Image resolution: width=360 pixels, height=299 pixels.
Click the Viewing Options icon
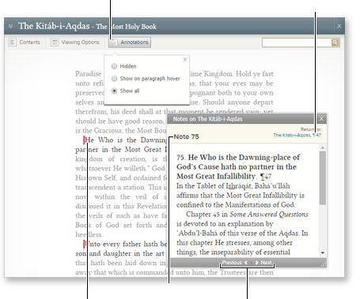55,42
